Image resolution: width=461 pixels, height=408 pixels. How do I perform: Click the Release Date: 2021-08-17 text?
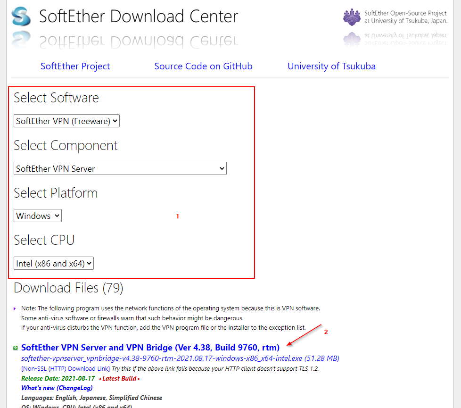58,378
